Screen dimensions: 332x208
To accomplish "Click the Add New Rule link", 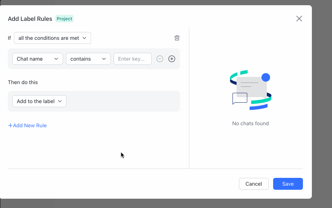I will (28, 125).
